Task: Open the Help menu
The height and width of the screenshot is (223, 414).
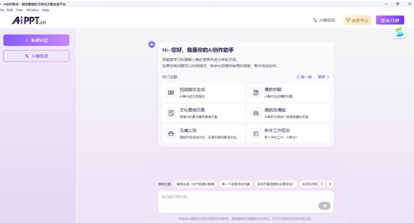Action: point(45,10)
